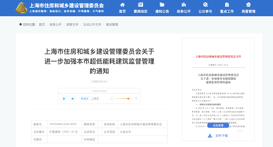Select the article date 2026-05-14
Image resolution: width=273 pixels, height=147 pixels.
click(99, 82)
